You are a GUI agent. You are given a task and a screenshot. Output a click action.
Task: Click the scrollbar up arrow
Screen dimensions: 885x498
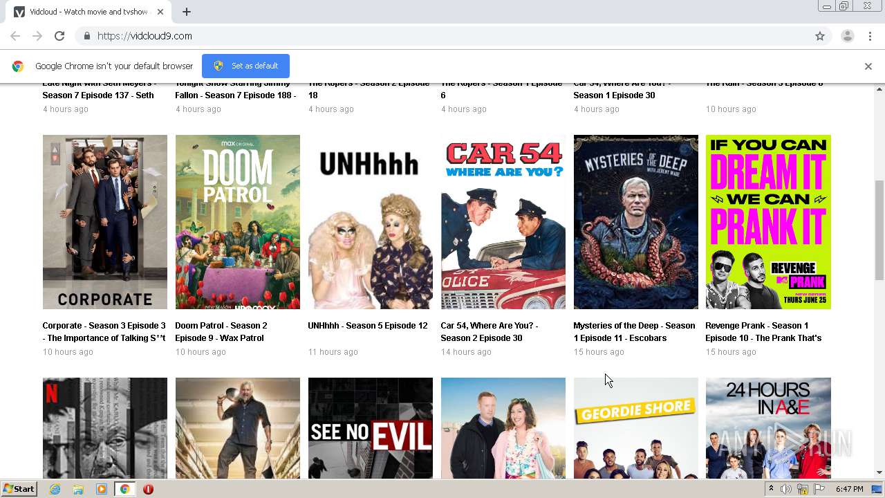click(x=879, y=89)
